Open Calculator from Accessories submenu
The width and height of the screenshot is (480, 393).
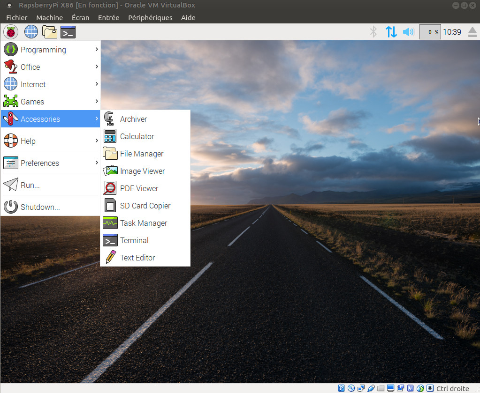click(x=137, y=136)
